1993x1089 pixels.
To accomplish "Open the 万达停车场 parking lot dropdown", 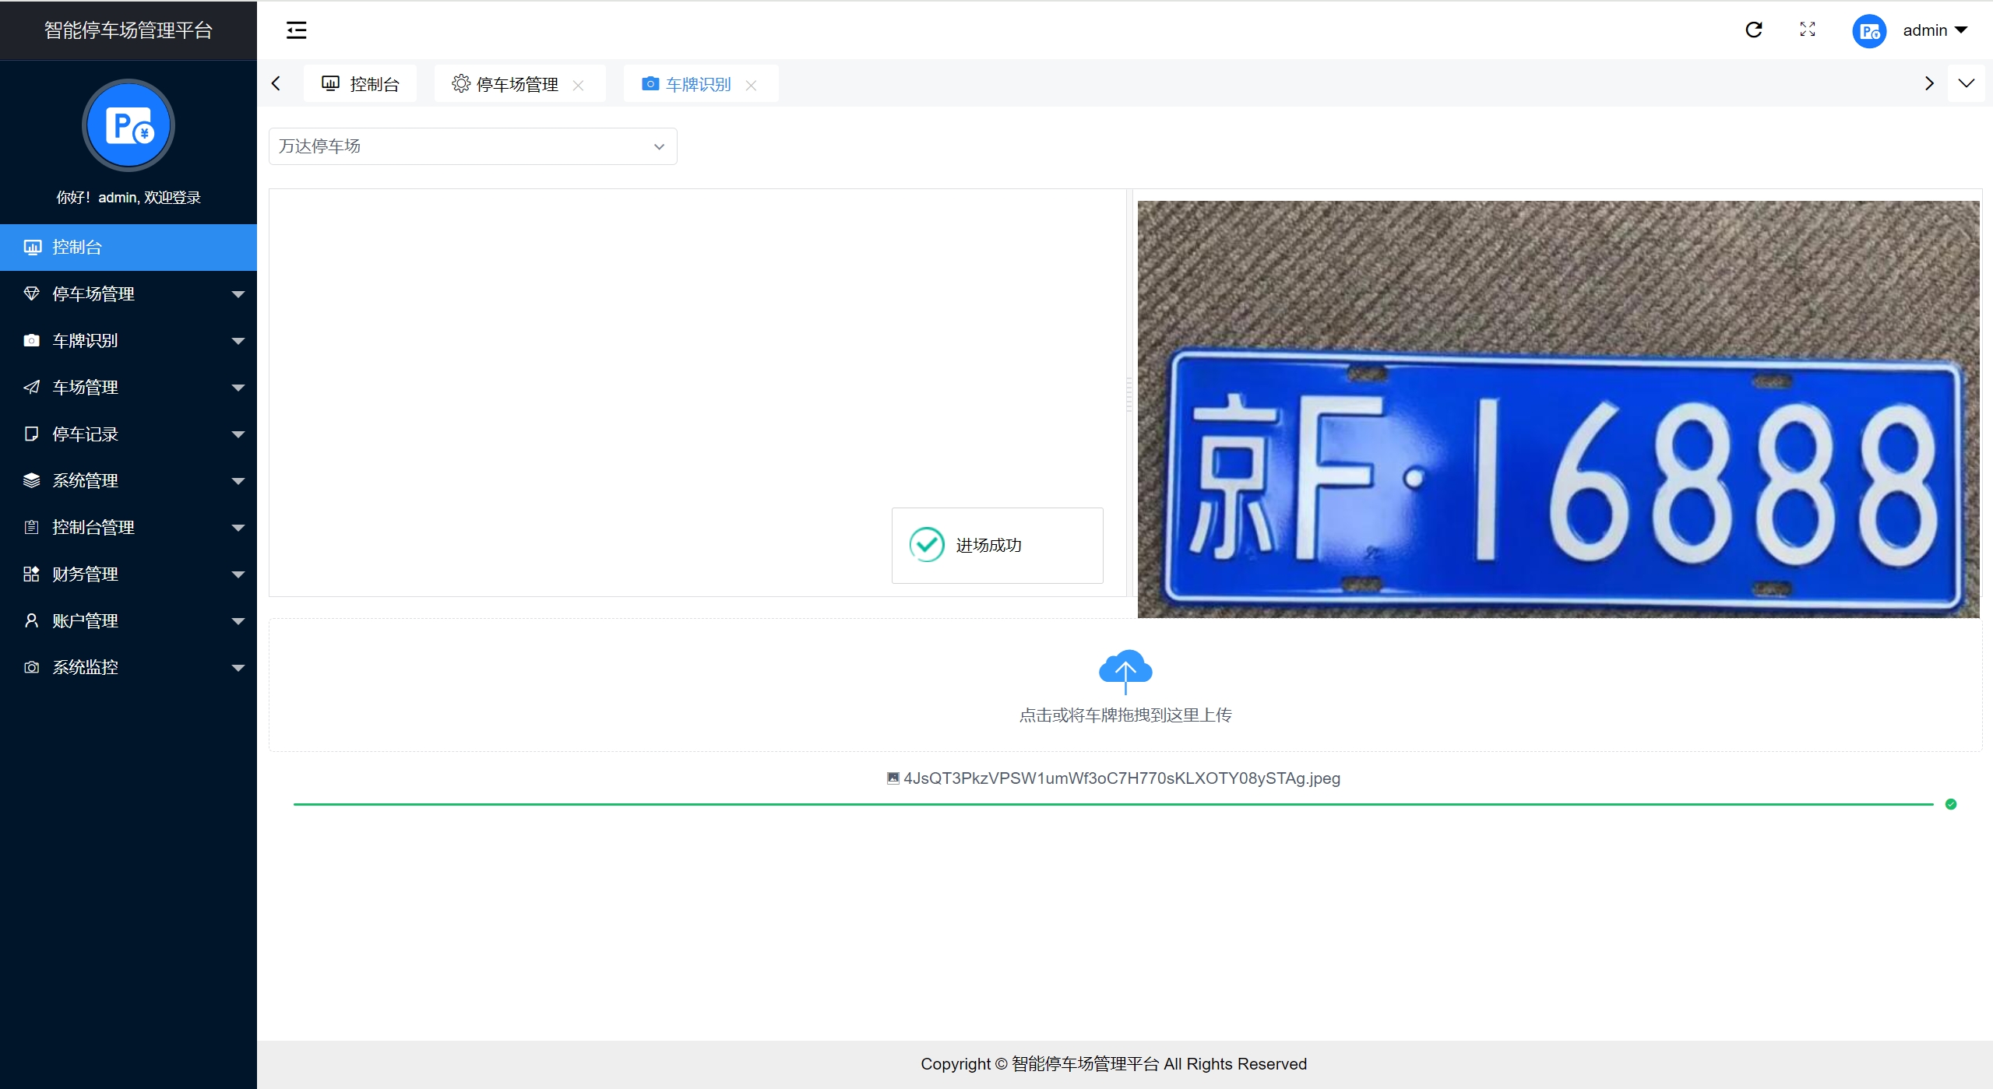I will click(473, 146).
